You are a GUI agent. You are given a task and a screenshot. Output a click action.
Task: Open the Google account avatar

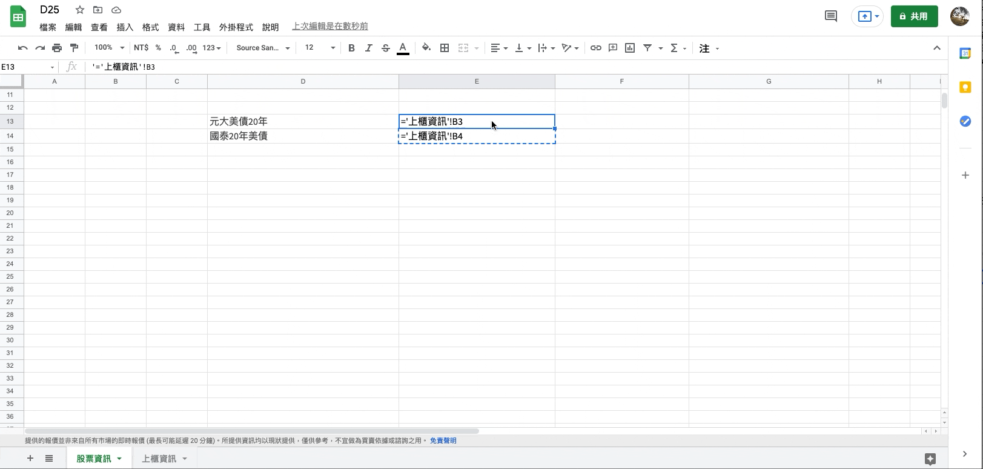960,16
